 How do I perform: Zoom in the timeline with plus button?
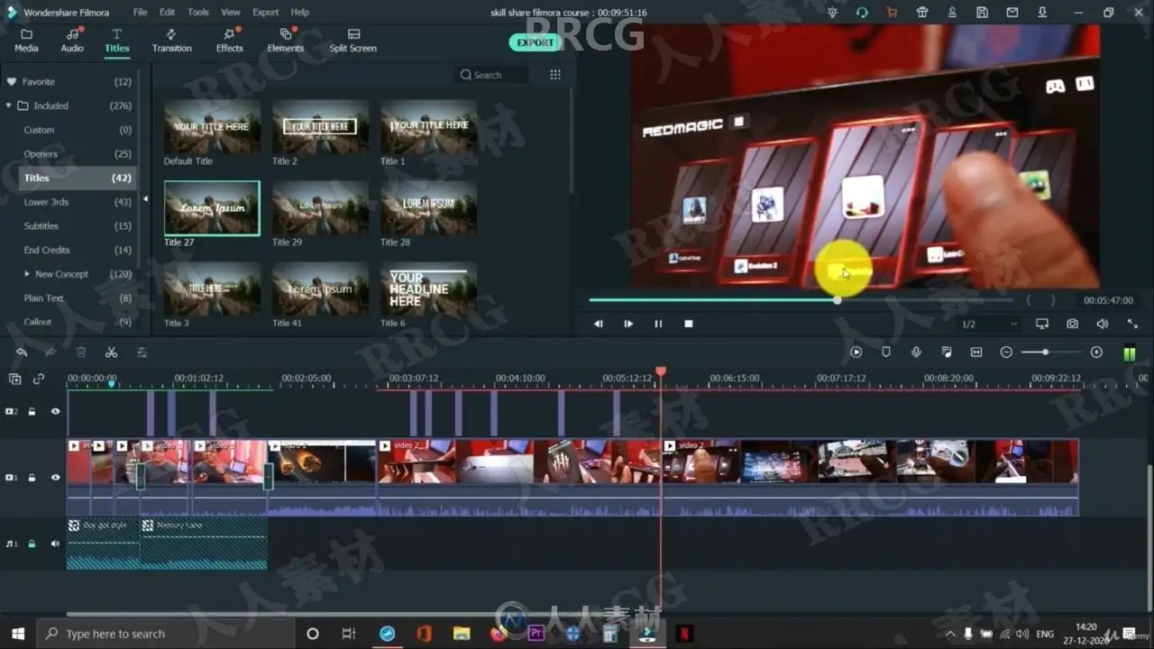(x=1096, y=352)
